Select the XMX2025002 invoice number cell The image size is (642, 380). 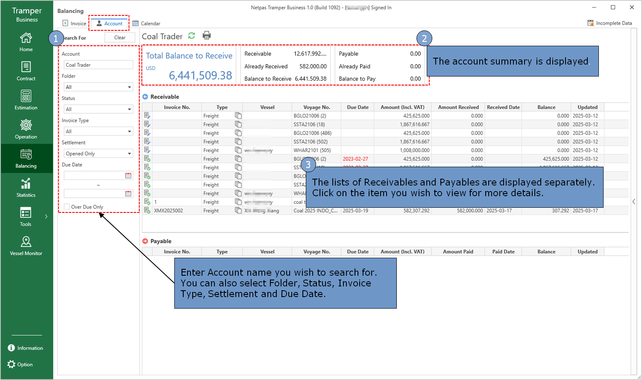(177, 211)
